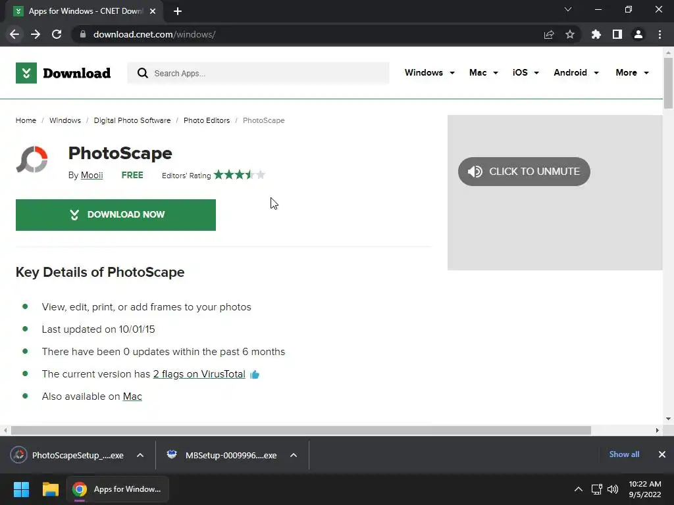Open the Windows Start button
674x505 pixels.
click(21, 489)
